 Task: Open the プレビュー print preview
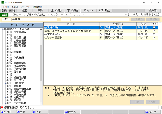pos(88,11)
